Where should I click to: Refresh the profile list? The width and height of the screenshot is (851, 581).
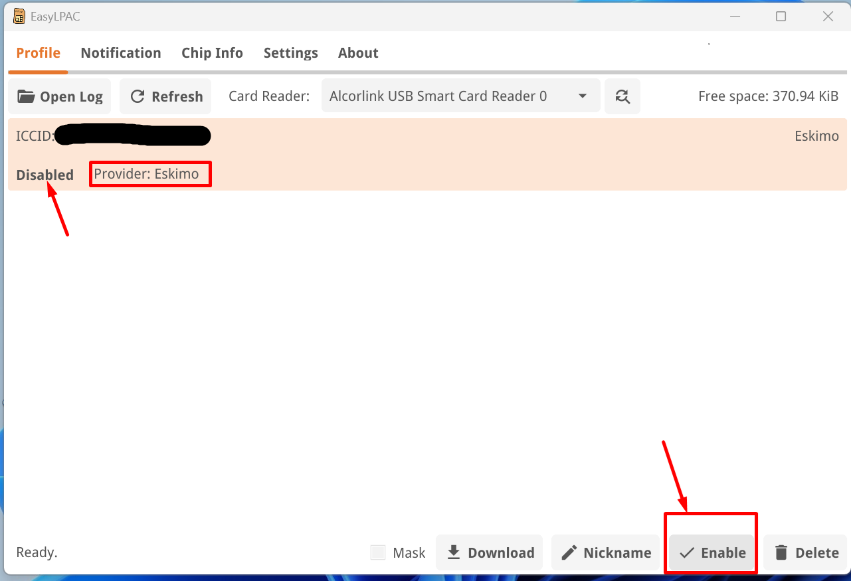tap(165, 97)
